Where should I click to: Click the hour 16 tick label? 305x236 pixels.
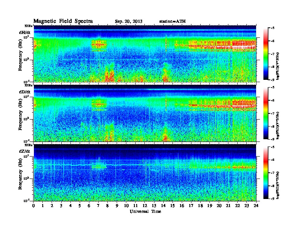(182, 206)
